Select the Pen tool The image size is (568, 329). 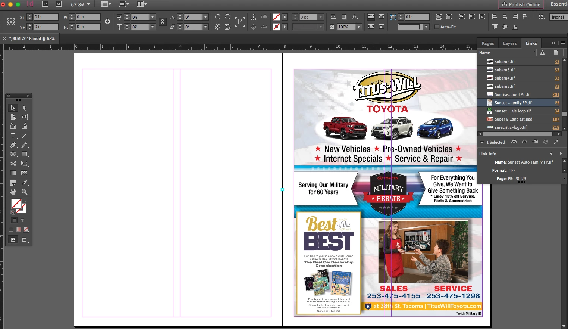[x=13, y=145]
